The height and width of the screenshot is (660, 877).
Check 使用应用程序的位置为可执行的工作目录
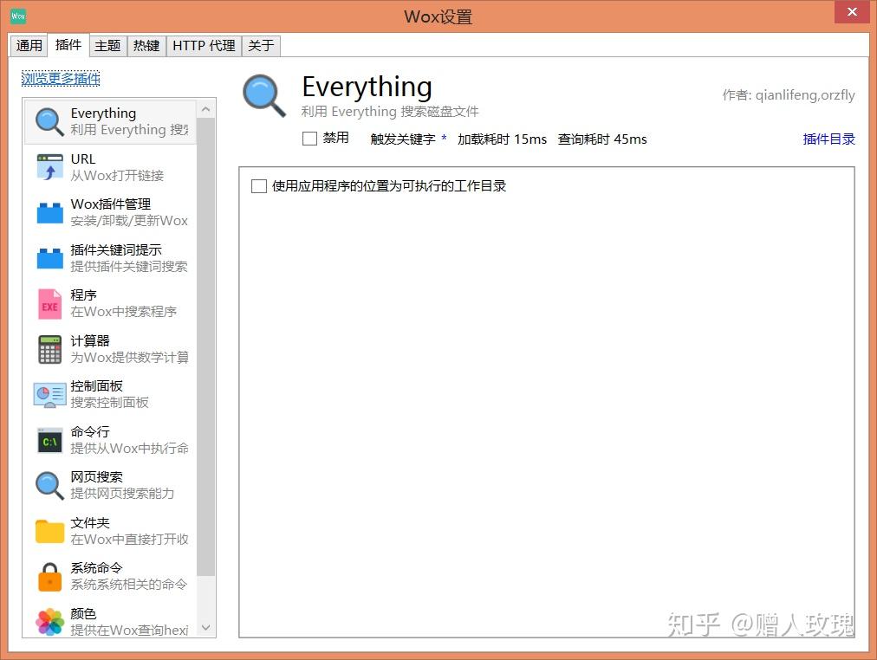(258, 185)
